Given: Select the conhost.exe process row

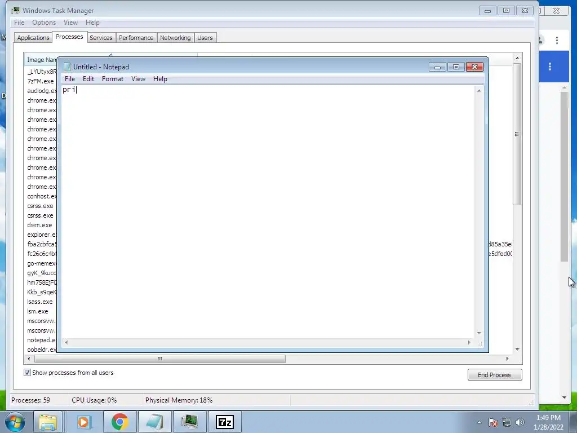Looking at the screenshot, I should coord(41,196).
